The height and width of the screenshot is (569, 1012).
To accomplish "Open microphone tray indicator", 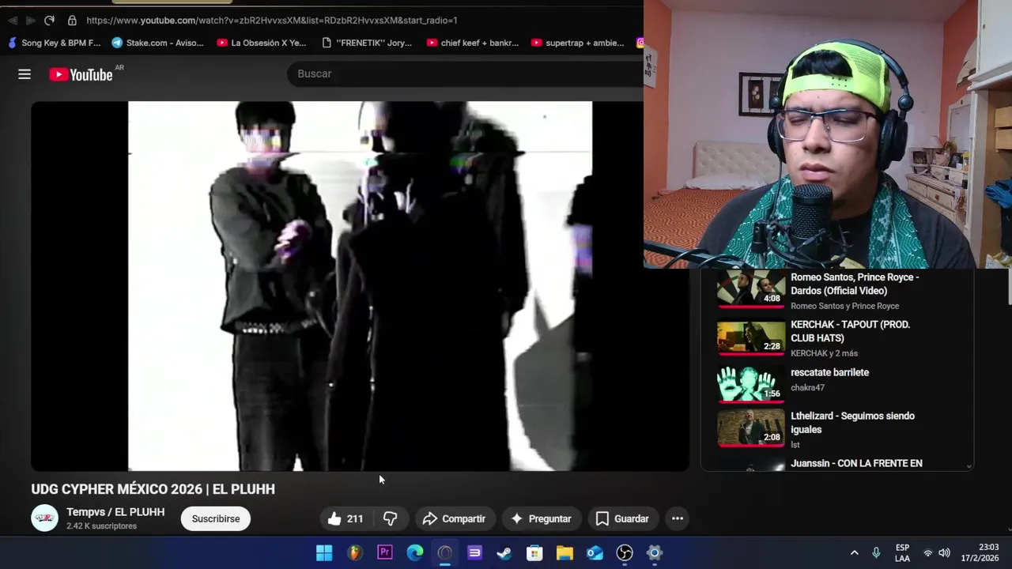I will click(876, 552).
